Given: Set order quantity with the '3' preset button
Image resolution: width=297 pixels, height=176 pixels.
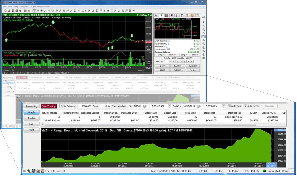Looking at the screenshot, I should (x=181, y=61).
